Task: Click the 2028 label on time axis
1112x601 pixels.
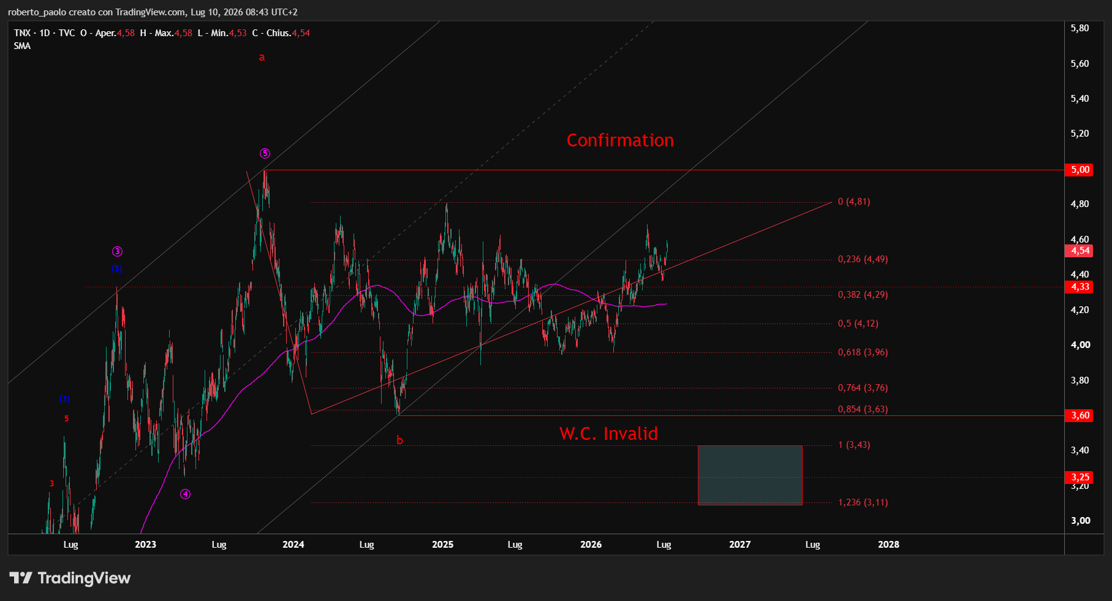Action: pyautogui.click(x=888, y=545)
